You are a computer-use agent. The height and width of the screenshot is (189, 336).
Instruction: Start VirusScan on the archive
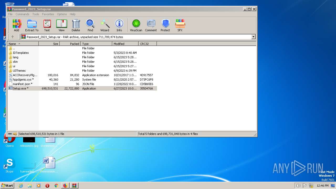point(136,25)
